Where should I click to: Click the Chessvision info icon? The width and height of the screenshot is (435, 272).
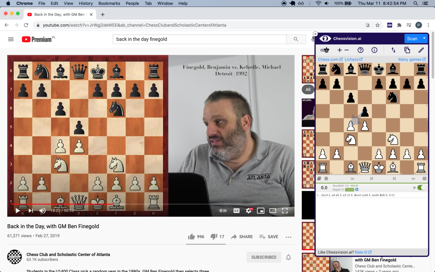click(374, 50)
